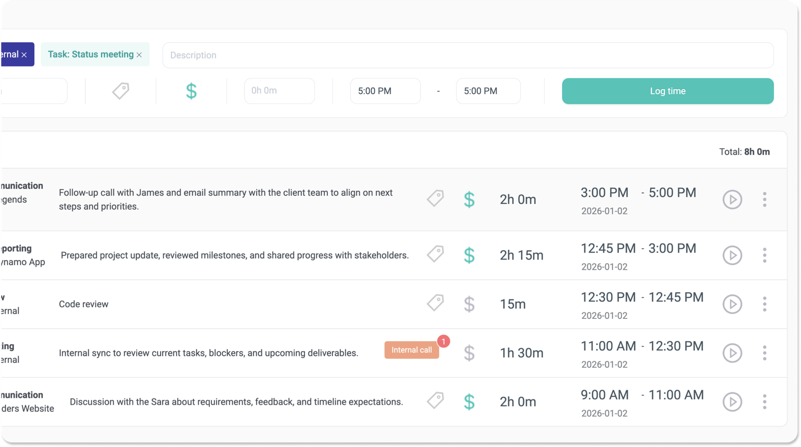Toggle billable on the Internal sync entry
Image resolution: width=801 pixels, height=447 pixels.
[x=469, y=353]
